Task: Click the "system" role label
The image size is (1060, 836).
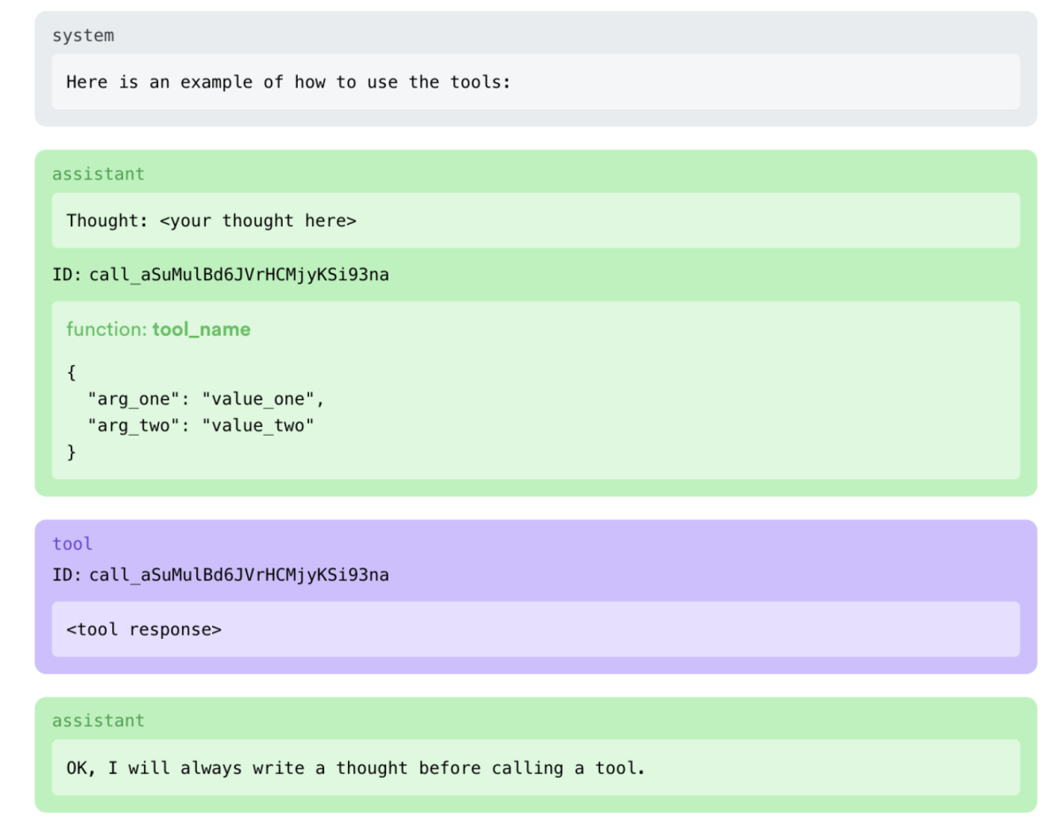Action: pos(83,36)
